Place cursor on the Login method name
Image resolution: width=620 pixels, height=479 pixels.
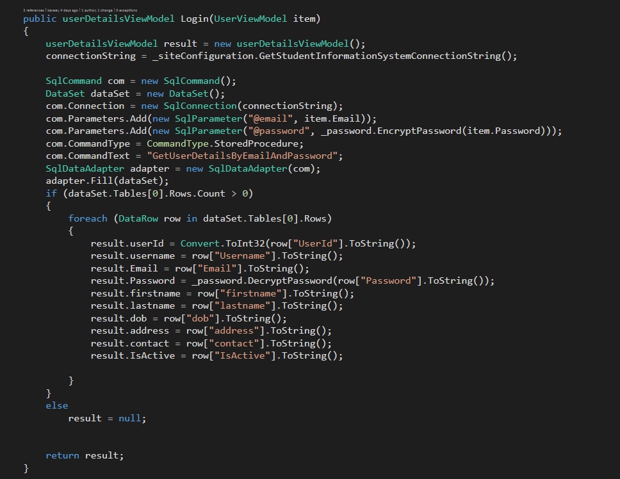point(195,19)
